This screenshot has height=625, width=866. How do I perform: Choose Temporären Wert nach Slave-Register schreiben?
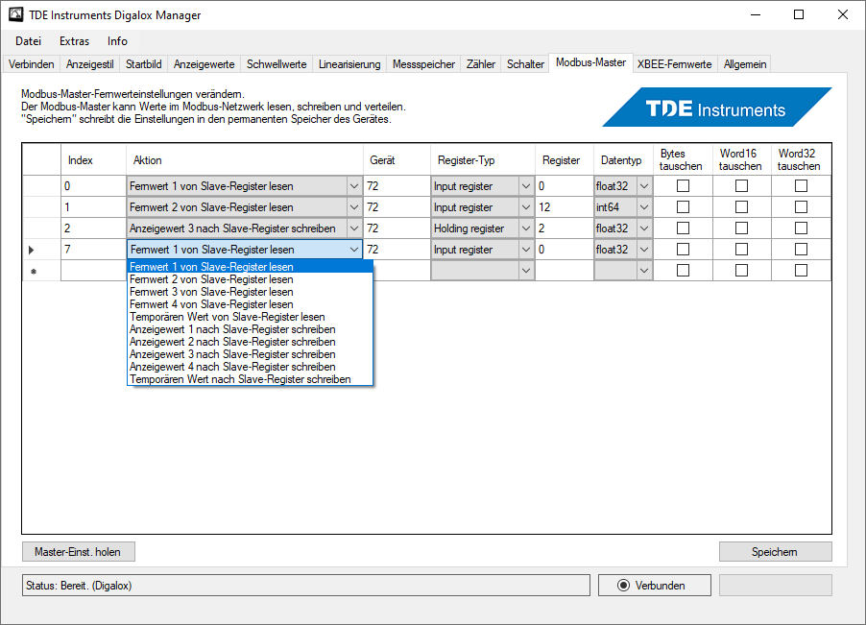251,379
